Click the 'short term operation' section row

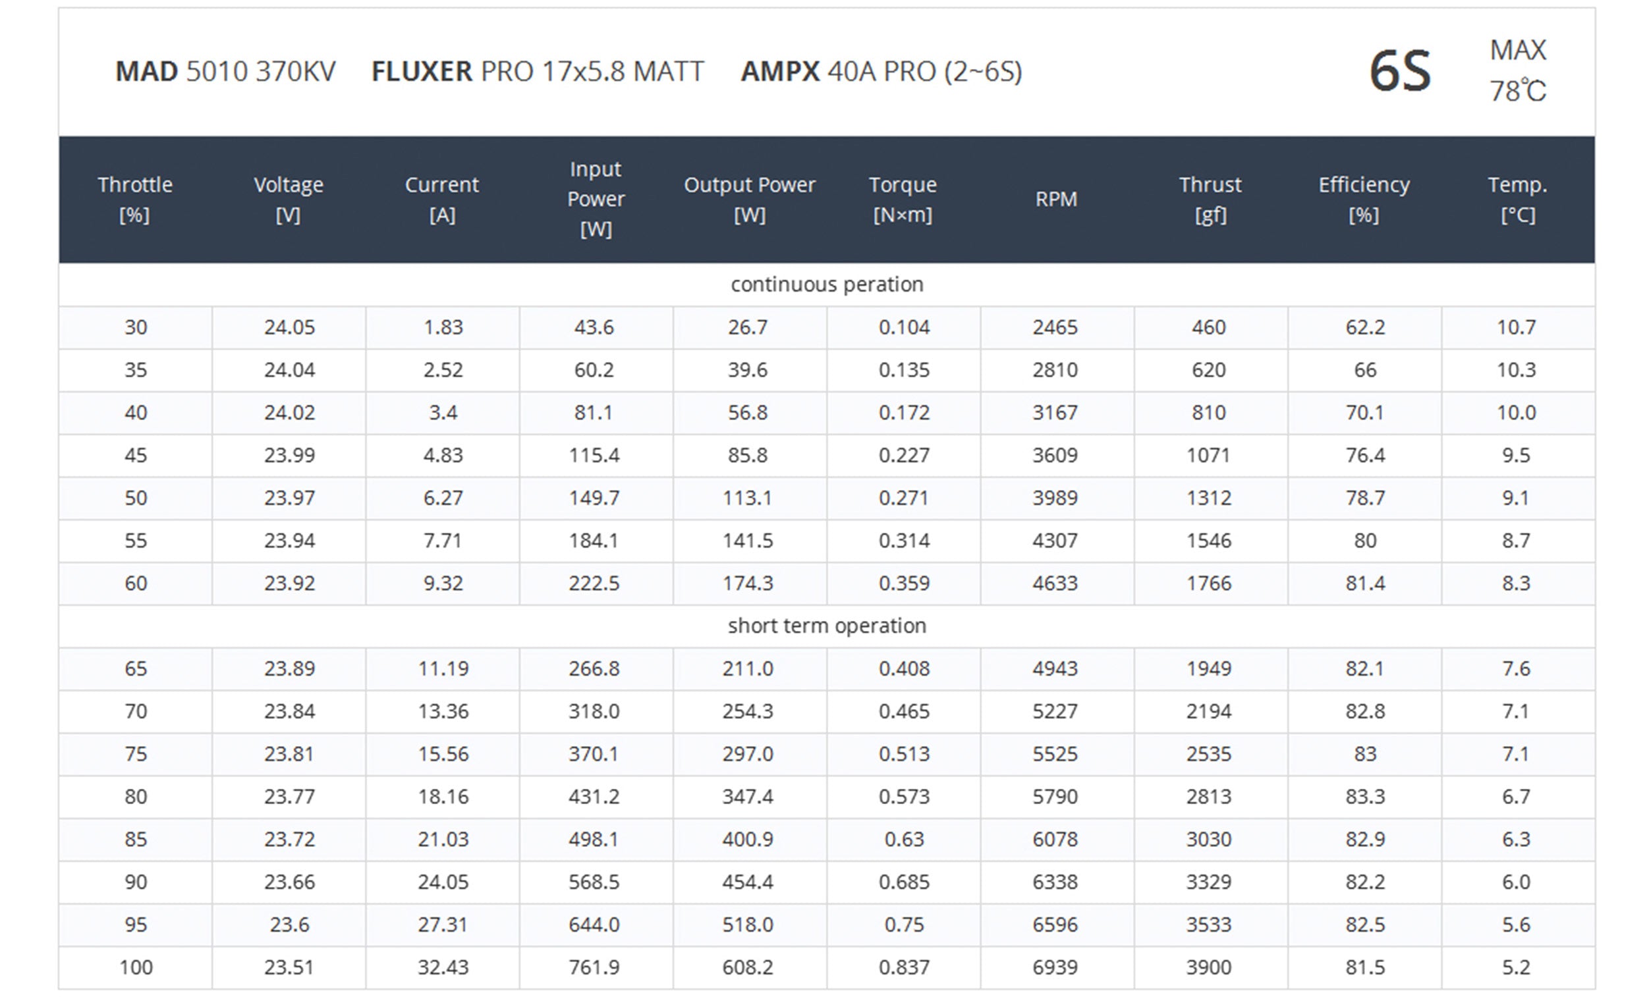click(x=827, y=626)
